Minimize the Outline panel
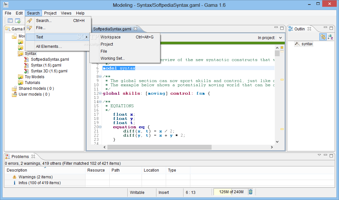 coord(325,27)
